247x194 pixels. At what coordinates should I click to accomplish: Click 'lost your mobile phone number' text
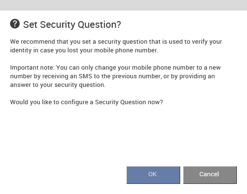coord(113,50)
